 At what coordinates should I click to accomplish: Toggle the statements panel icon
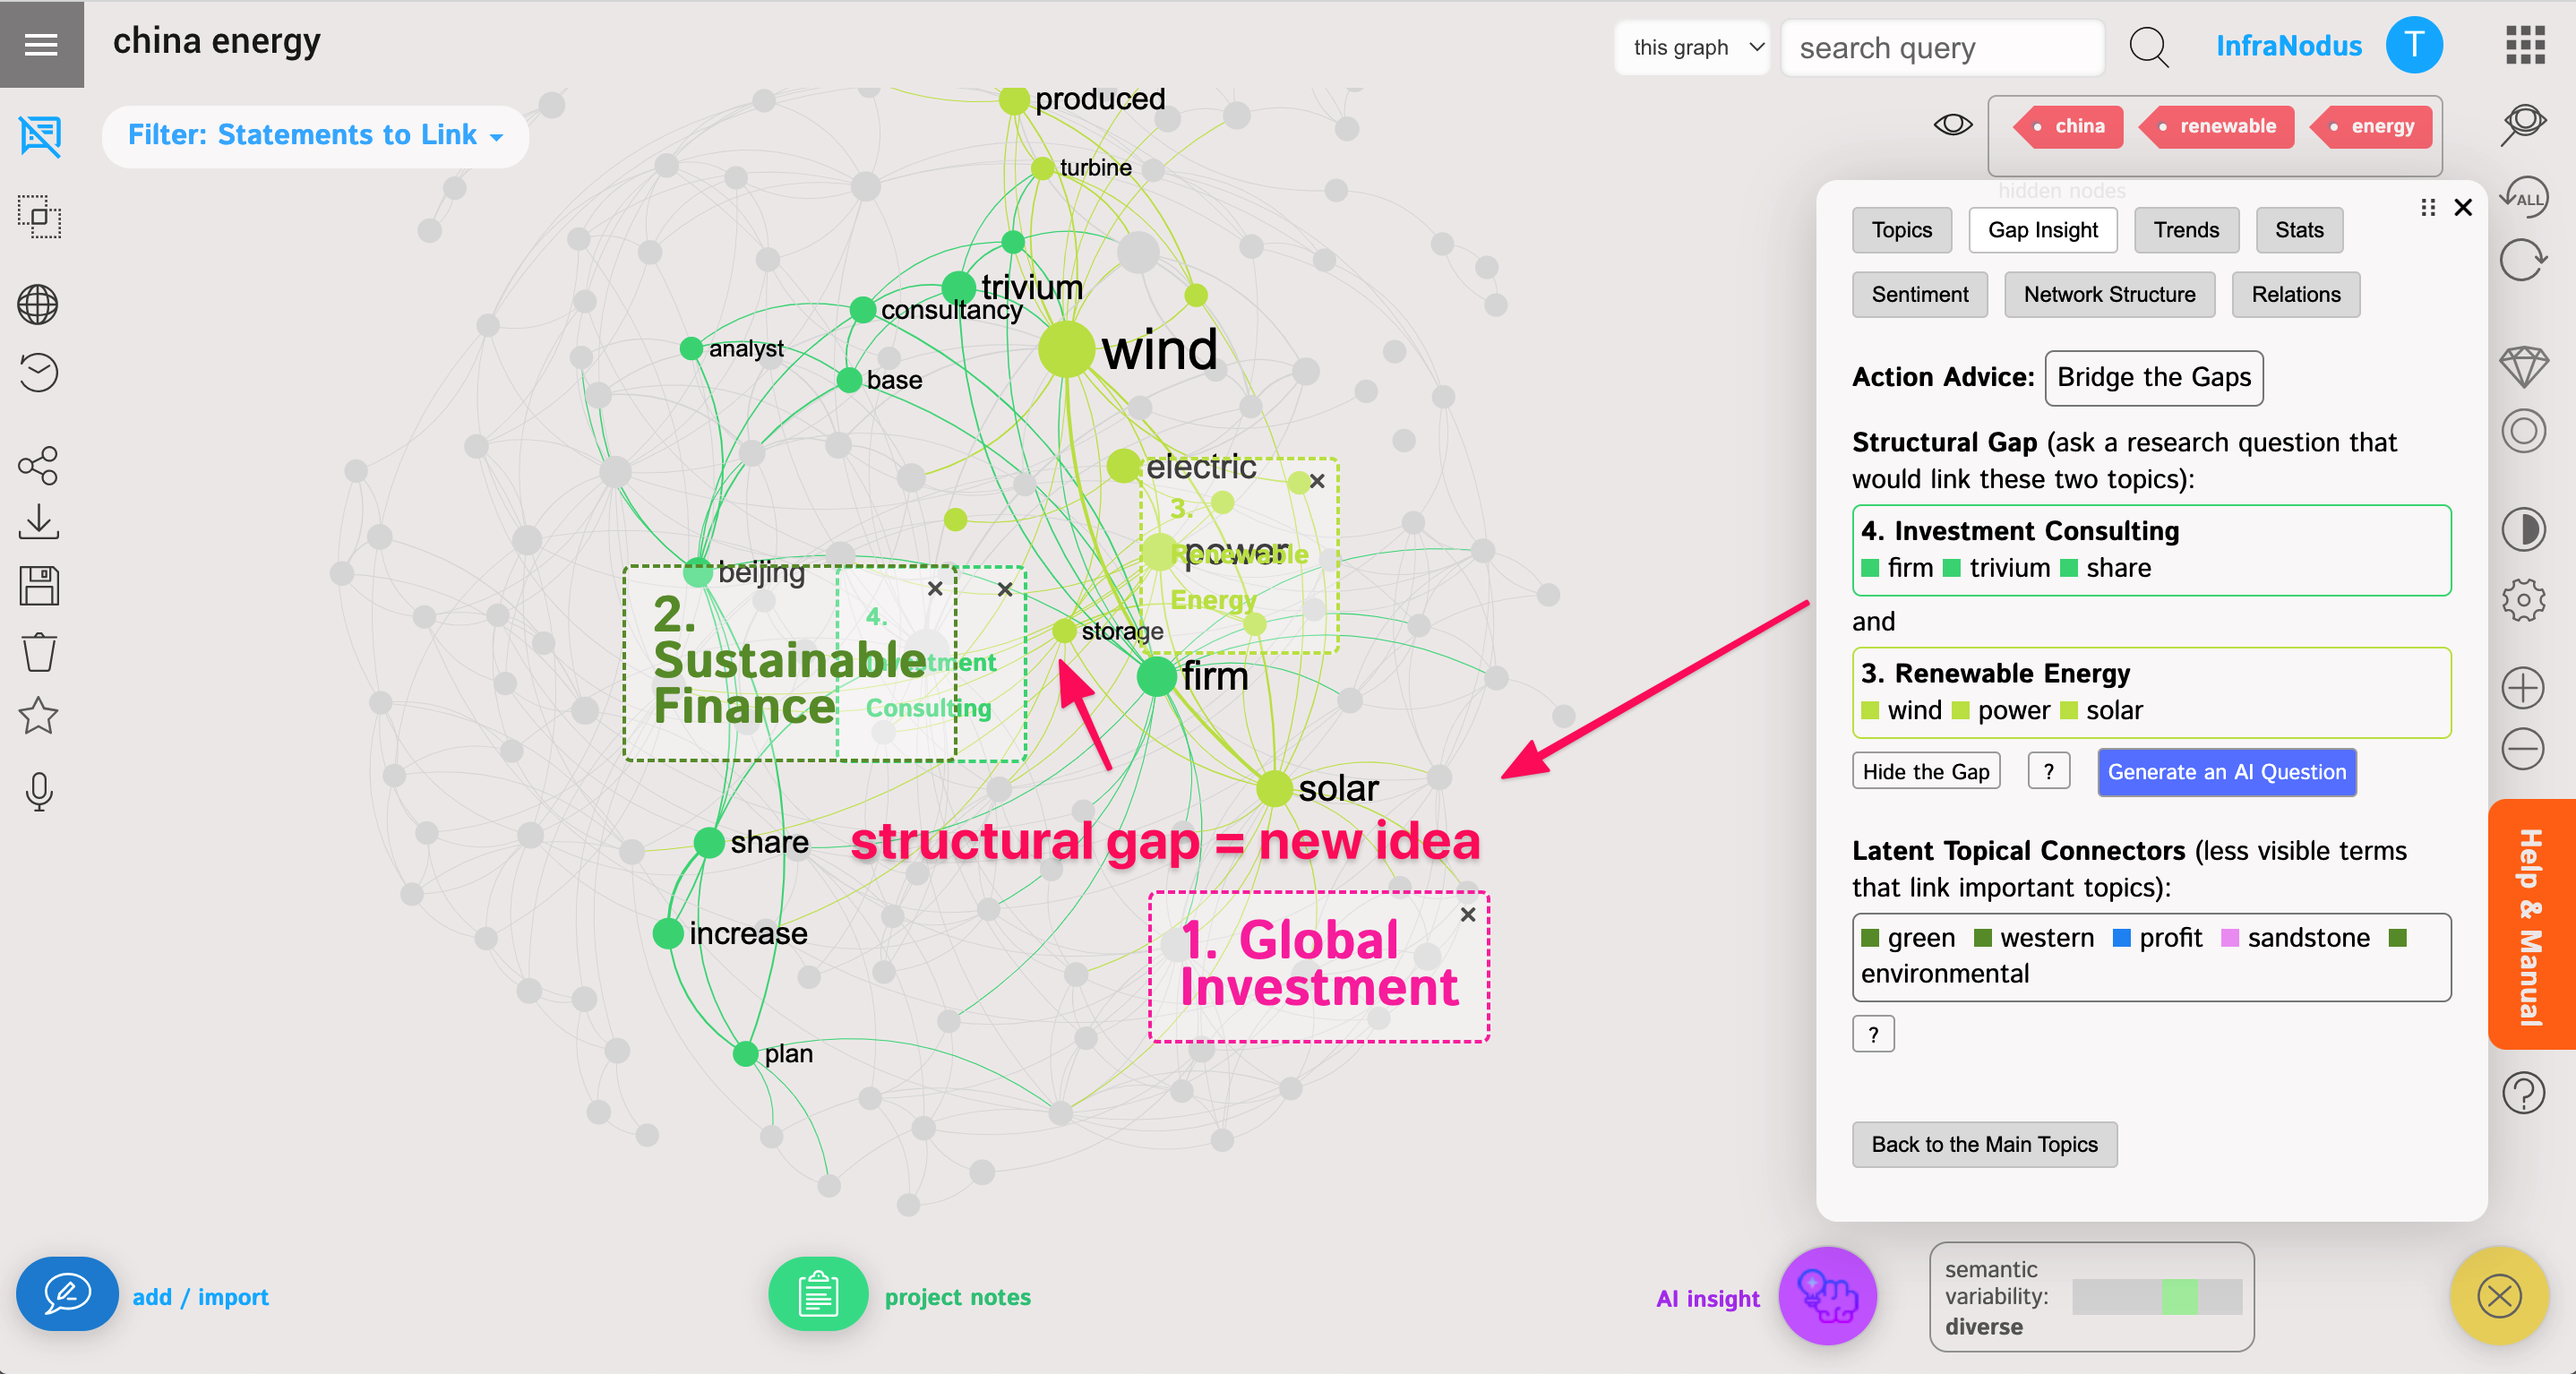40,135
